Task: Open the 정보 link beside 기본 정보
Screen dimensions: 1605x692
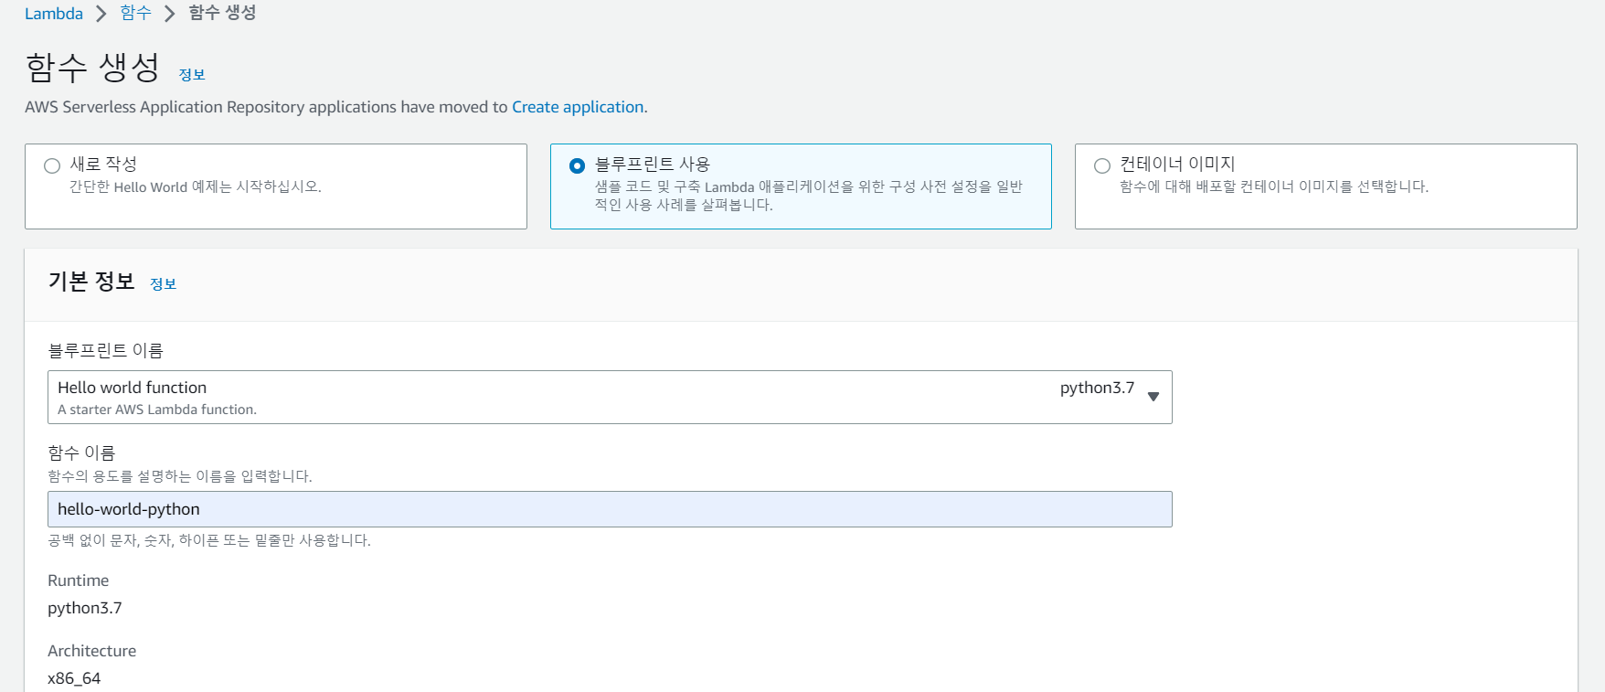Action: pos(164,284)
